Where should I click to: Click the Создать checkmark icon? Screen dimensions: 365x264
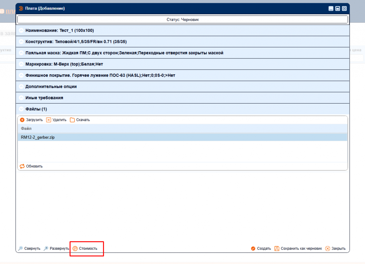point(253,249)
